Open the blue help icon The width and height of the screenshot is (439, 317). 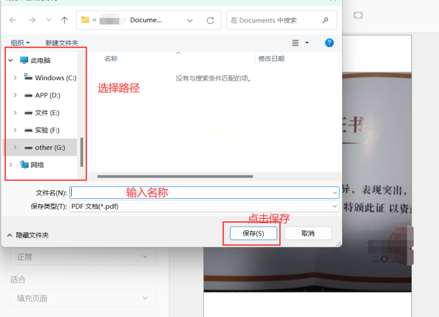pyautogui.click(x=329, y=43)
